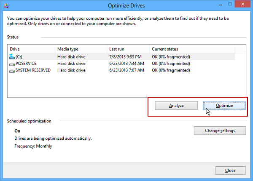Click the PQSERVICE drive name text
This screenshot has width=253, height=181.
tap(26, 64)
